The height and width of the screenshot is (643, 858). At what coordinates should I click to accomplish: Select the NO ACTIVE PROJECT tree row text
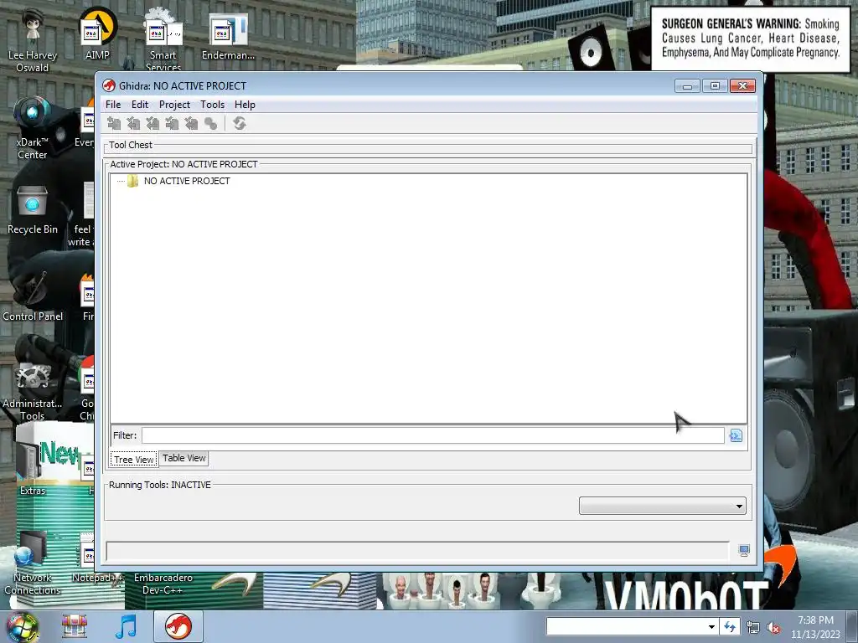click(x=187, y=181)
